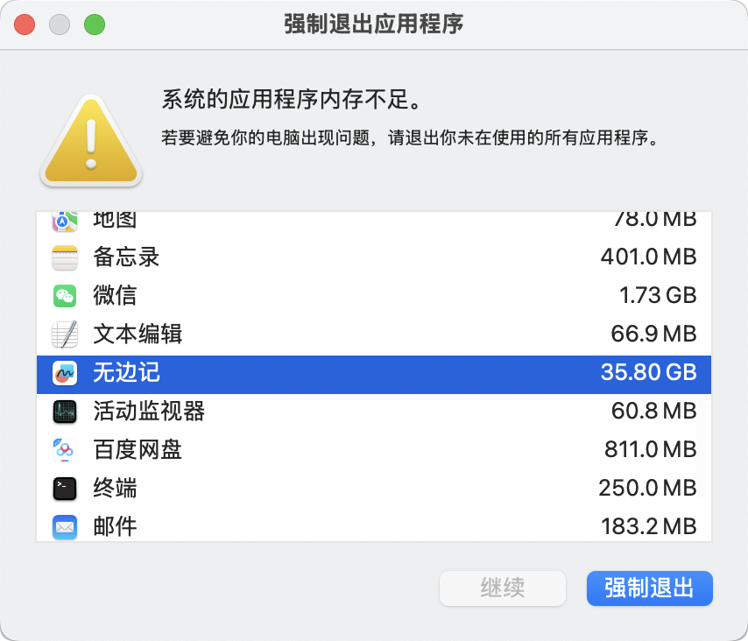Click the 35.80 GB memory value
This screenshot has height=641, width=748.
(x=648, y=373)
